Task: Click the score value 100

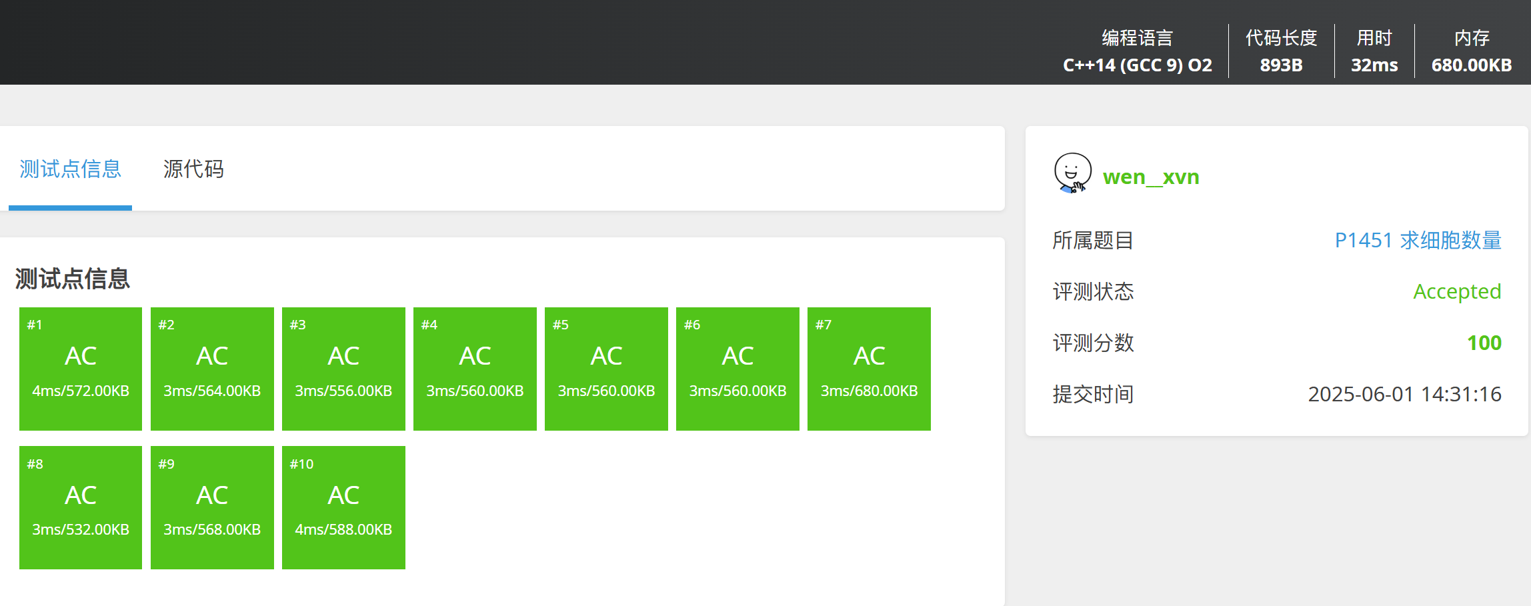Action: (x=1484, y=343)
